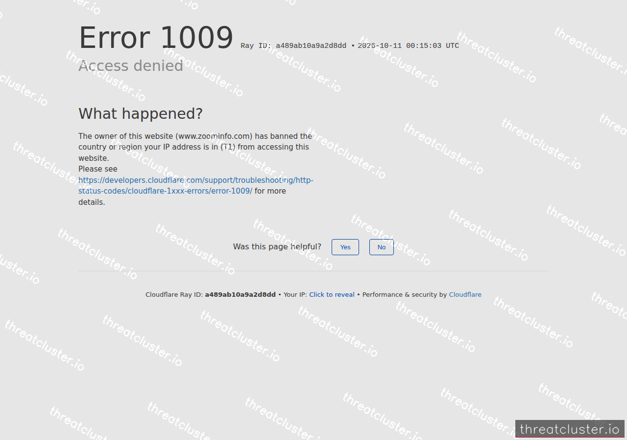The width and height of the screenshot is (627, 440).
Task: Click the Yes feedback button
Action: click(345, 247)
